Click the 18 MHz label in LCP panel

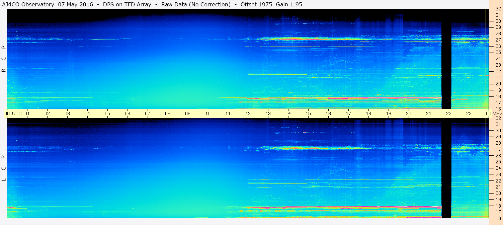point(498,206)
